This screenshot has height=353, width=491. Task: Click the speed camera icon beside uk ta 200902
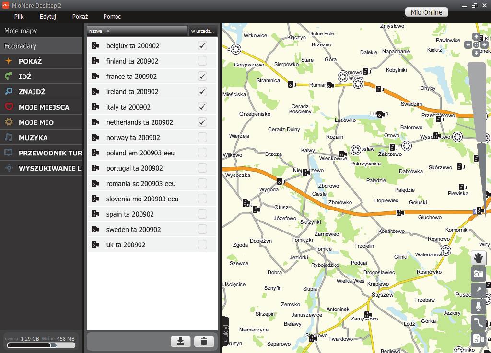95,244
